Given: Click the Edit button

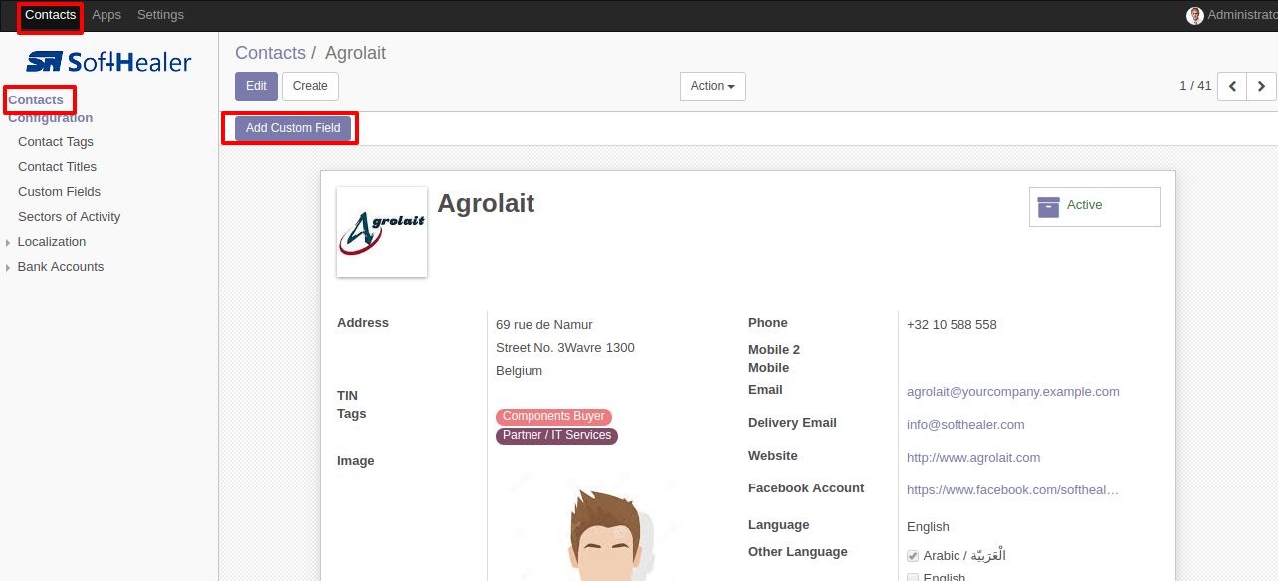Looking at the screenshot, I should tap(256, 87).
